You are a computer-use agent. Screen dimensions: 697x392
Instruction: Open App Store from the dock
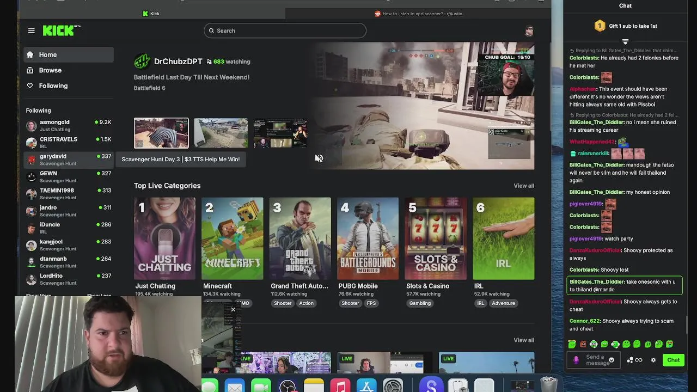pos(366,385)
